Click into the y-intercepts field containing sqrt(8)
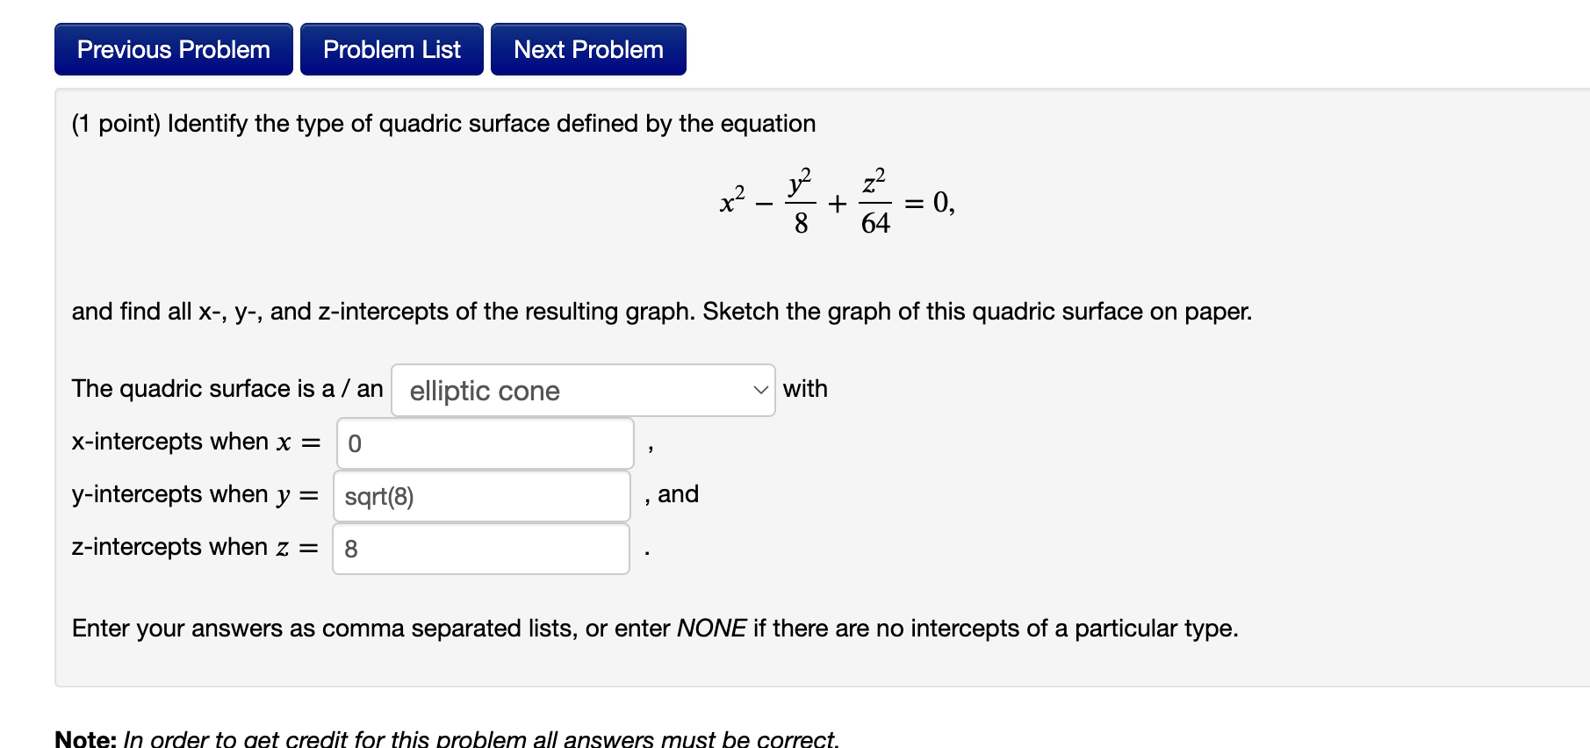Viewport: 1590px width, 748px height. 481,496
